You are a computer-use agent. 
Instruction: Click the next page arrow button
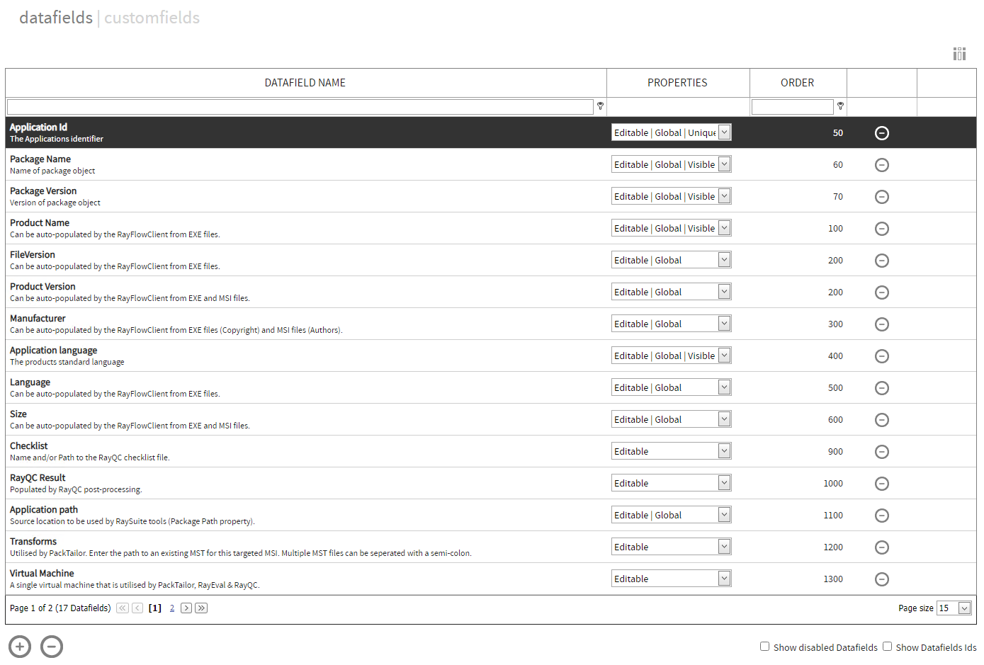(186, 608)
